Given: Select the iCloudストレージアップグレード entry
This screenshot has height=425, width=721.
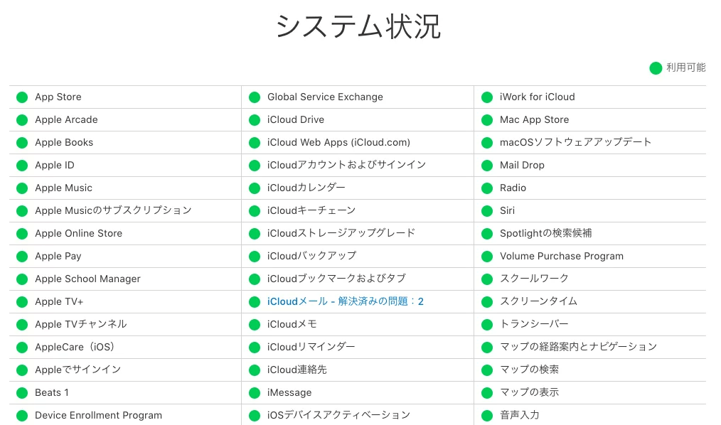Looking at the screenshot, I should [341, 233].
